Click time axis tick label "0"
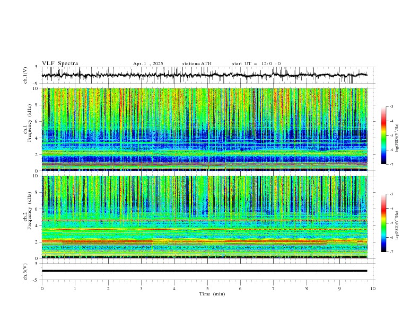This screenshot has width=420, height=324. click(42, 289)
